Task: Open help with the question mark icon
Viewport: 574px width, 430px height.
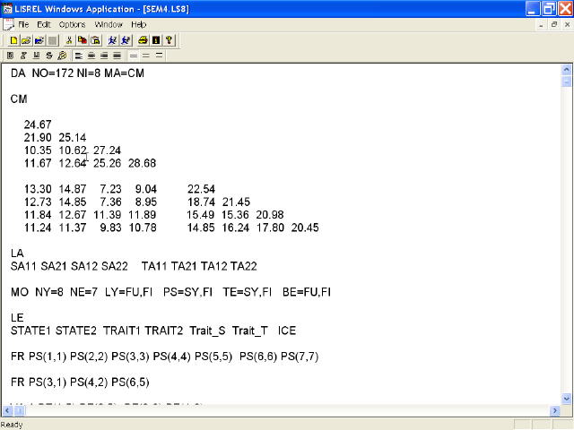Action: (x=168, y=40)
